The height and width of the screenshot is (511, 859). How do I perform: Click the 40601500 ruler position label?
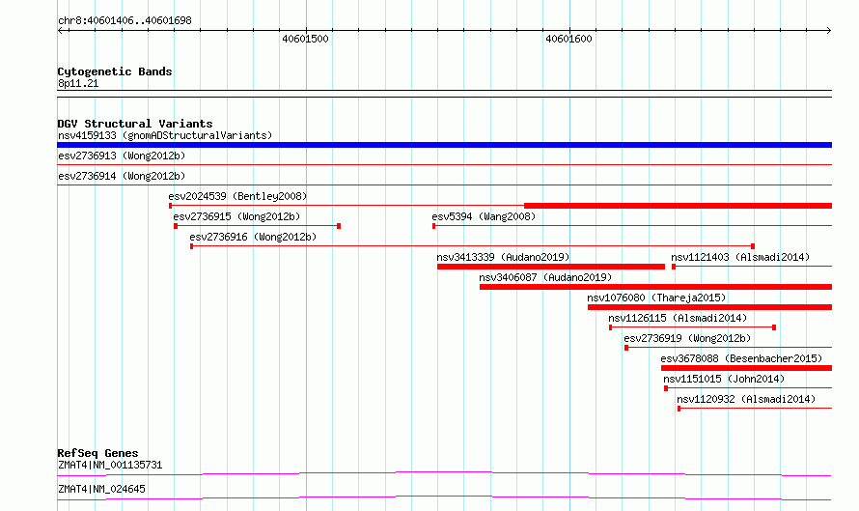tap(305, 39)
